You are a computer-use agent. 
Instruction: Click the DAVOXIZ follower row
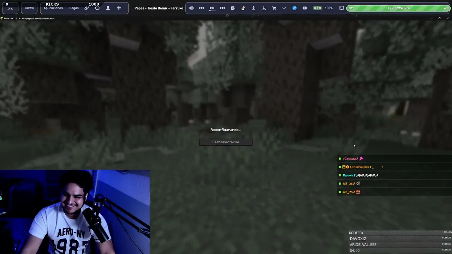click(x=400, y=238)
